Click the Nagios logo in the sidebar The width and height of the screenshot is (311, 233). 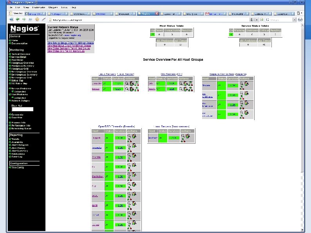[24, 29]
